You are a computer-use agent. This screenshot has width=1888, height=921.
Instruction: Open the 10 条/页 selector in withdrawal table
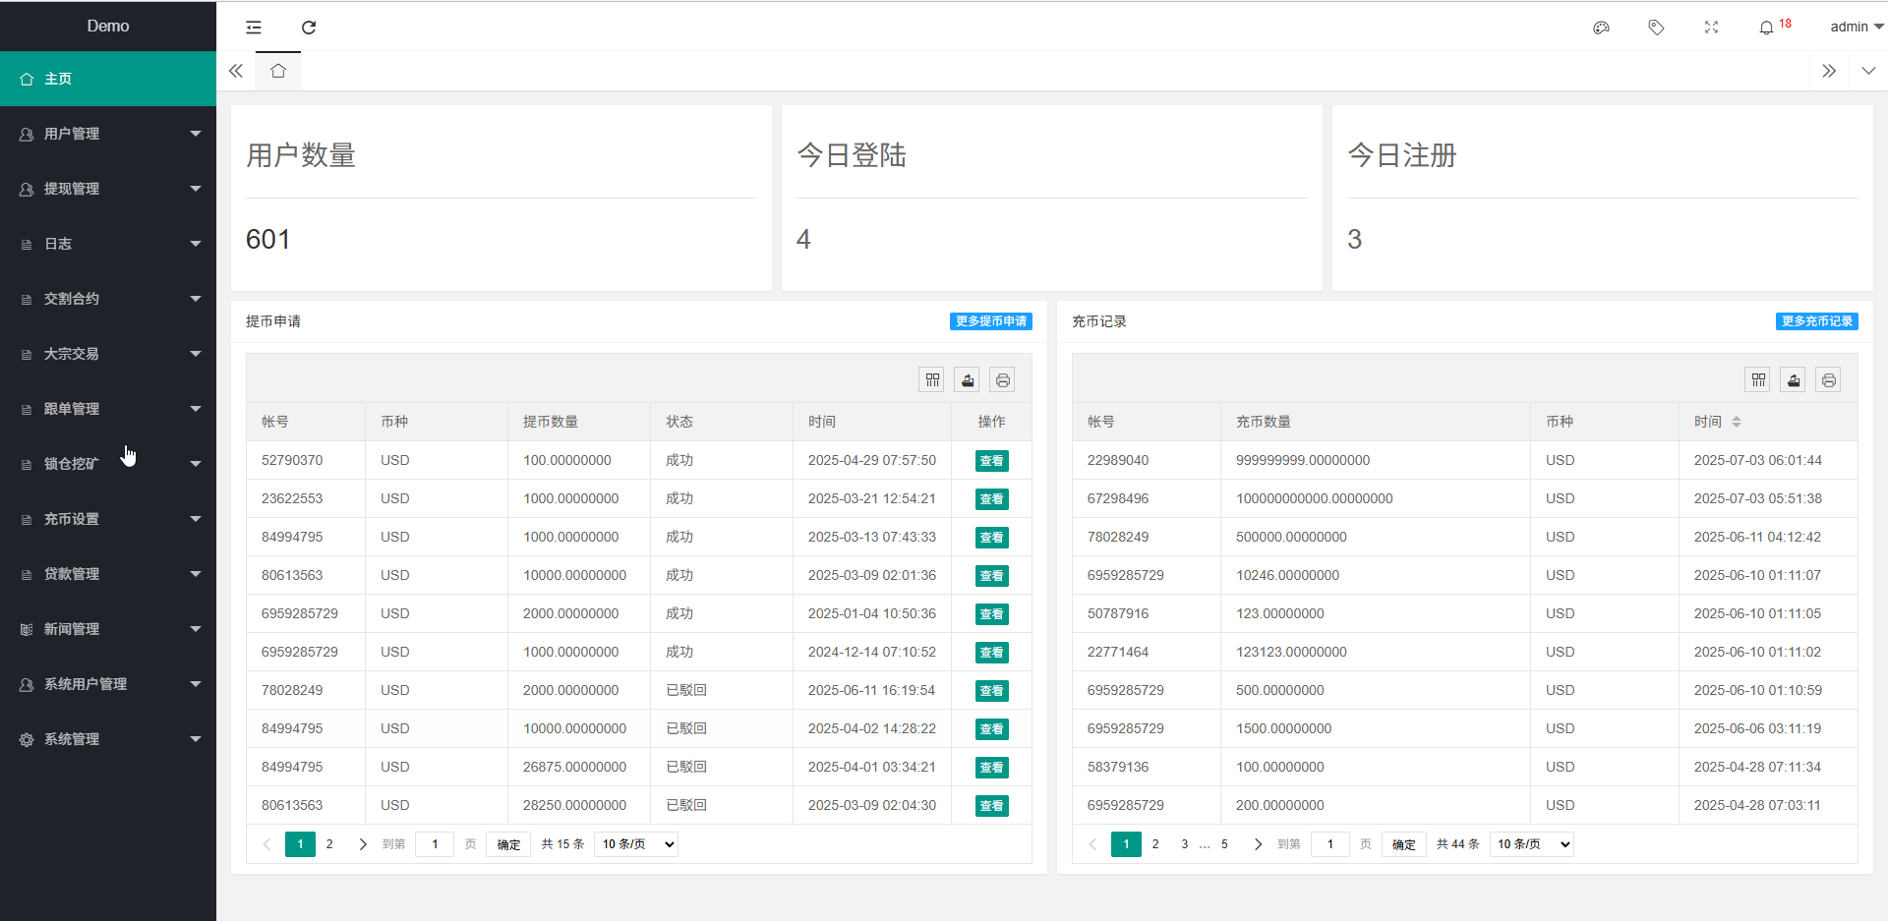636,844
